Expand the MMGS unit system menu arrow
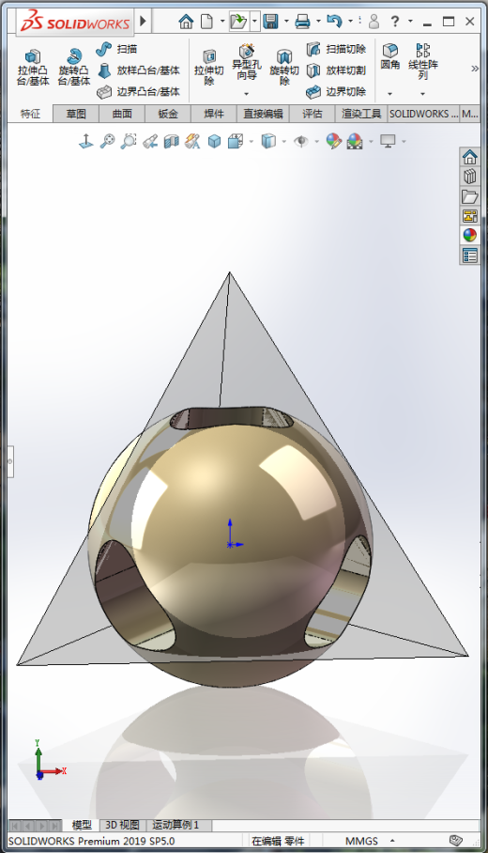 392,841
